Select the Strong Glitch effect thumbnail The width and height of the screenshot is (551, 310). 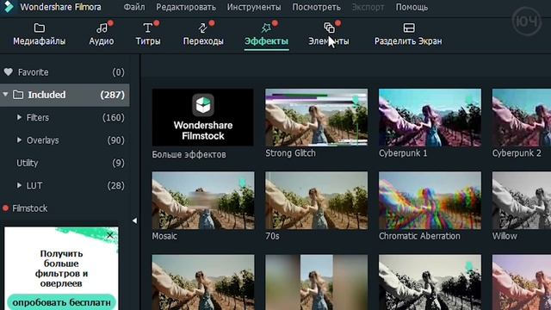(x=316, y=117)
